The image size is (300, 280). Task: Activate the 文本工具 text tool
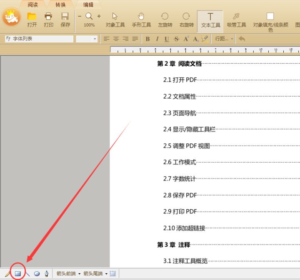(210, 21)
